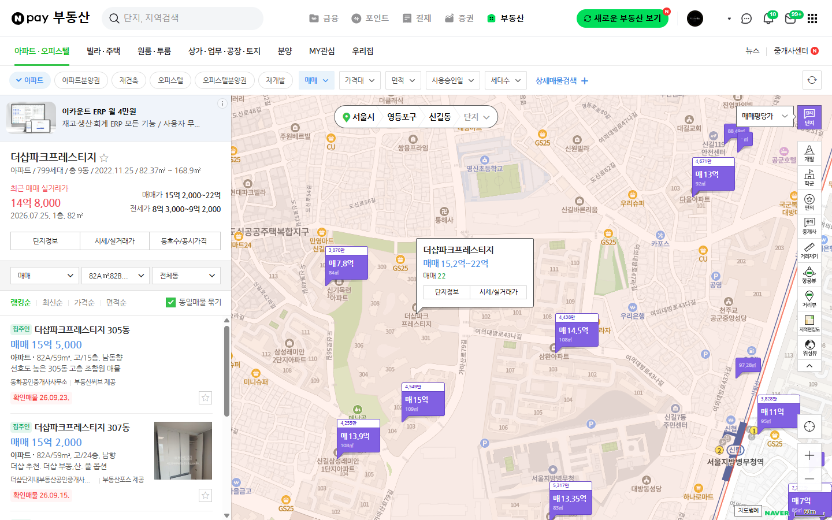Select the 거리재기 distance measuring tool
Viewport: 832px width, 520px height.
pos(809,250)
